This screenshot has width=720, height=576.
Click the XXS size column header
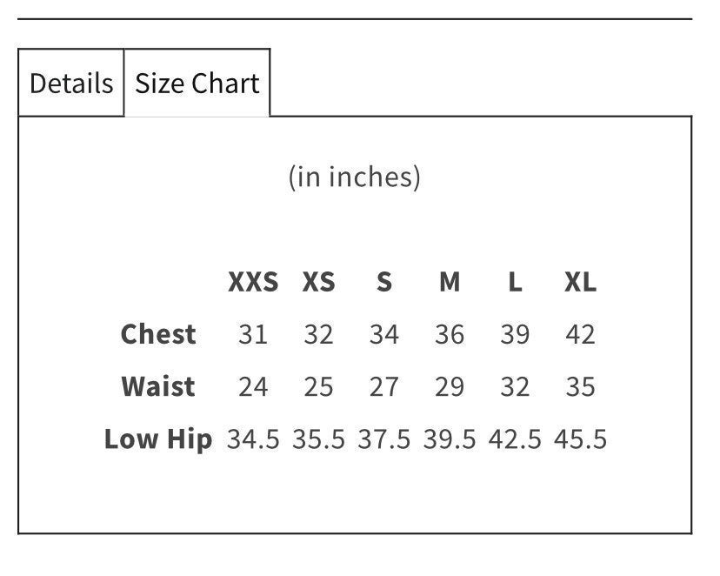pos(253,282)
